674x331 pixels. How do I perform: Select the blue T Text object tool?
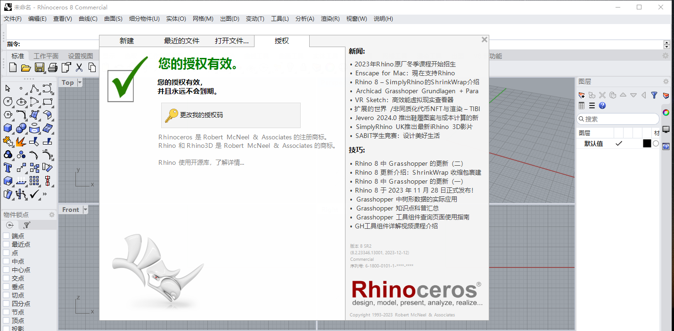tap(8, 168)
